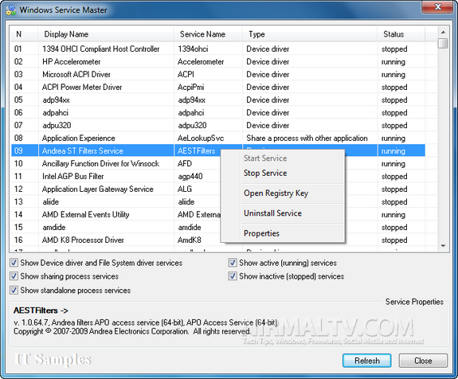The image size is (458, 379).
Task: Click the Service Properties label
Action: pyautogui.click(x=414, y=302)
